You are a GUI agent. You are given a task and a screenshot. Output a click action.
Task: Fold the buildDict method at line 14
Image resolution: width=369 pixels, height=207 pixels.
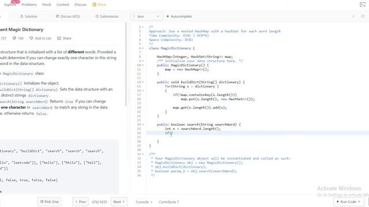pos(143,82)
